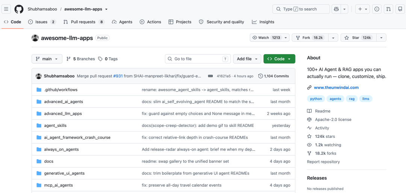The image size is (406, 193).
Task: Select the rag topic tag
Action: [x=351, y=99]
